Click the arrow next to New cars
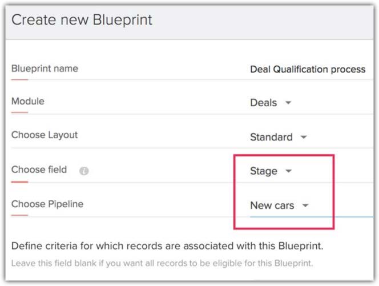 pyautogui.click(x=305, y=206)
